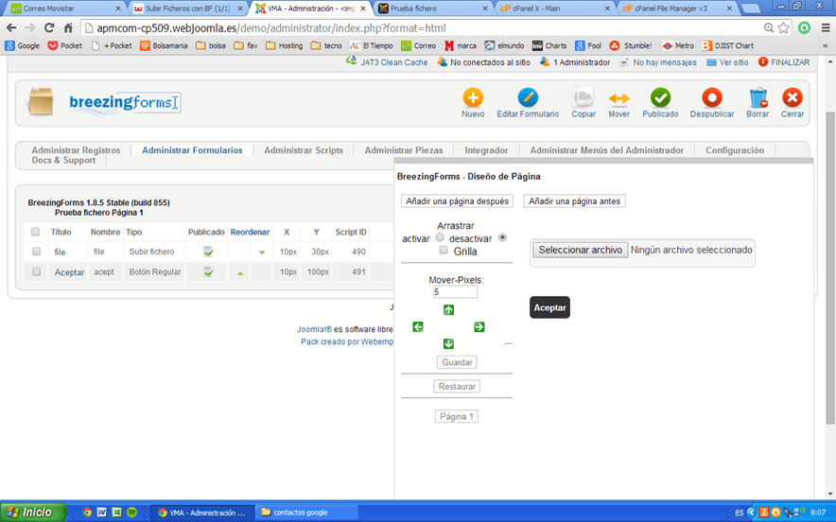Open Administrar Menús del Administrador tab

(x=607, y=150)
